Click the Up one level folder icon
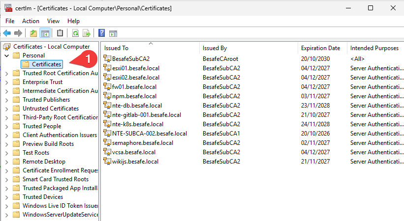 tap(33, 33)
